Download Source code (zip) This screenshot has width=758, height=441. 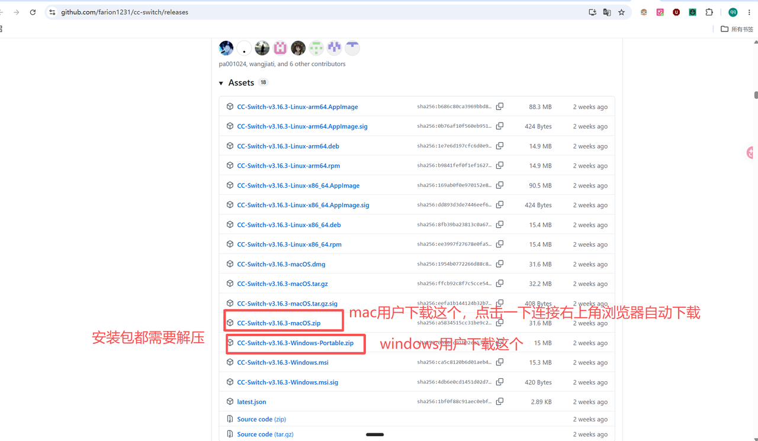click(x=261, y=419)
